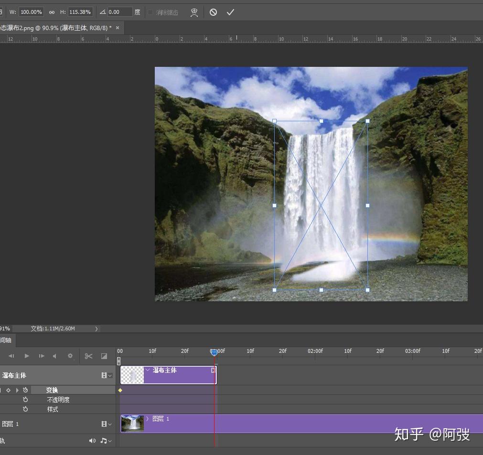
Task: Click the work area start handle
Action: (x=119, y=361)
